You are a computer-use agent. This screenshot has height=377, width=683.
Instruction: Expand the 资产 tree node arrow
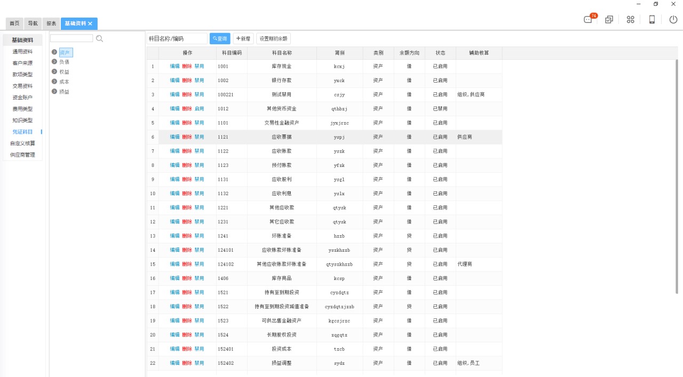click(x=54, y=52)
